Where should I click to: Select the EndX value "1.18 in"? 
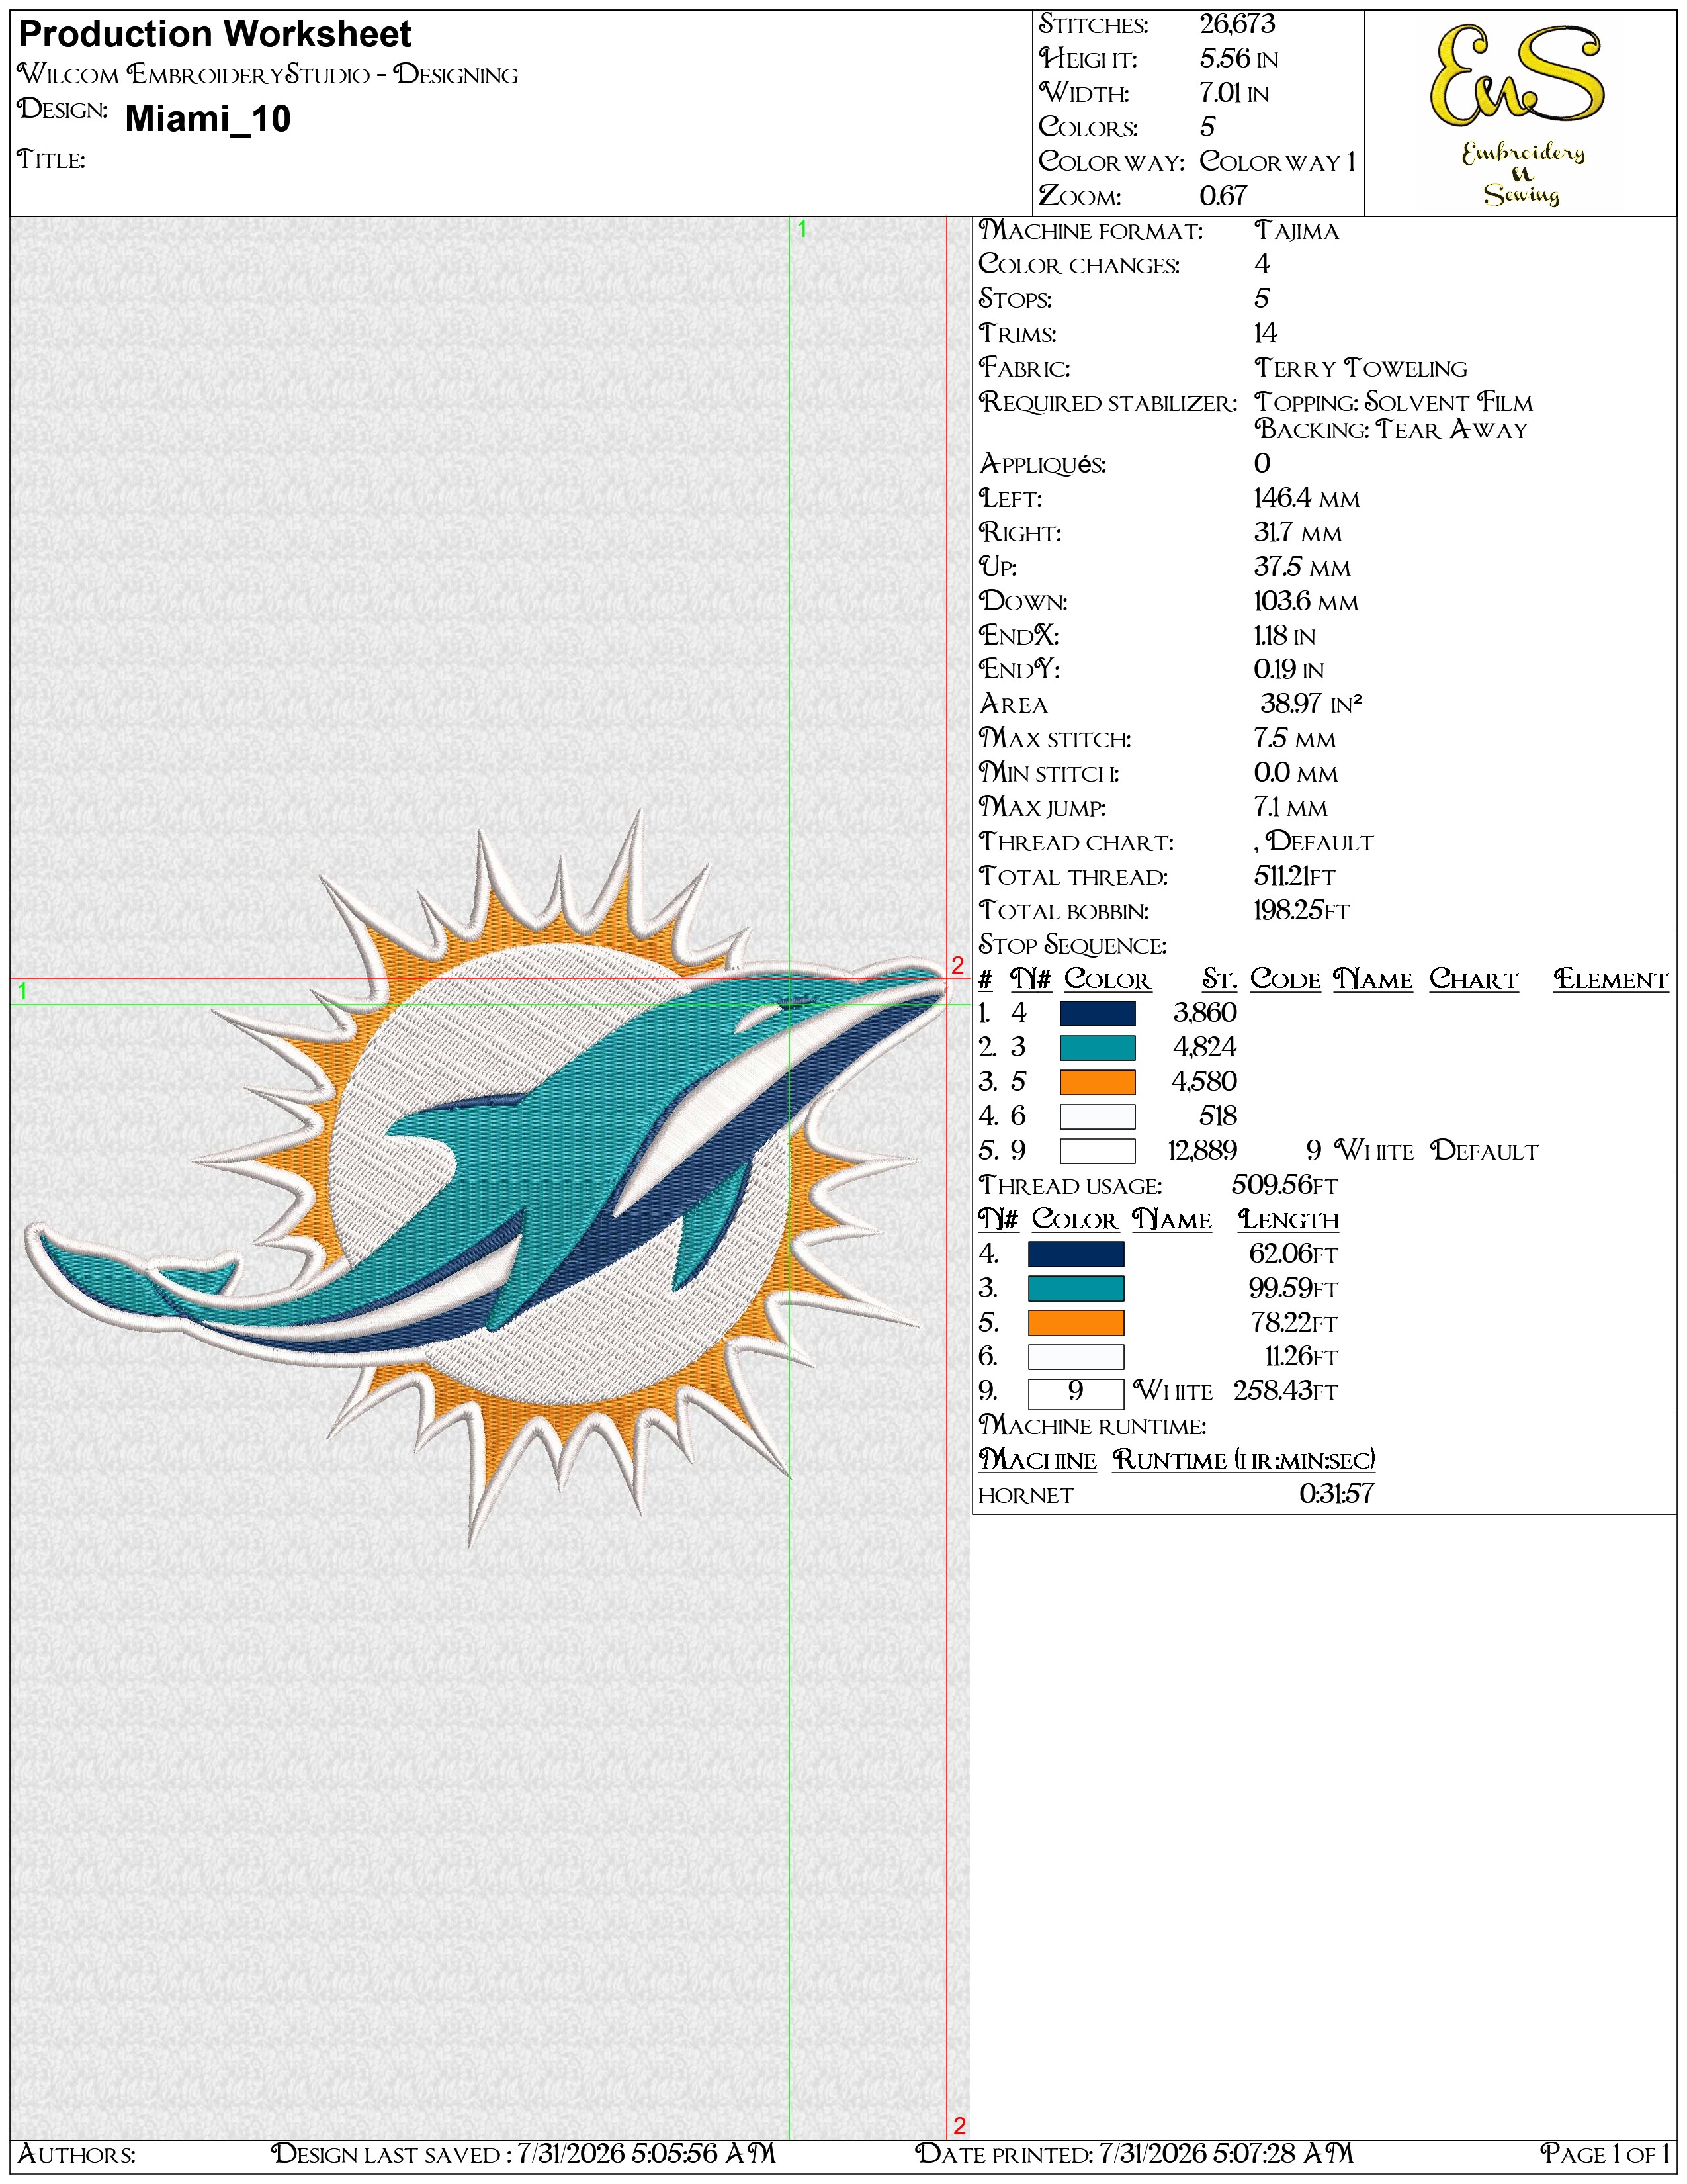tap(1285, 635)
